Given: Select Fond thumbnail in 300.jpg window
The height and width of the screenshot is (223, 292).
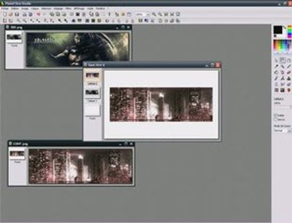Looking at the screenshot, I should [14, 37].
